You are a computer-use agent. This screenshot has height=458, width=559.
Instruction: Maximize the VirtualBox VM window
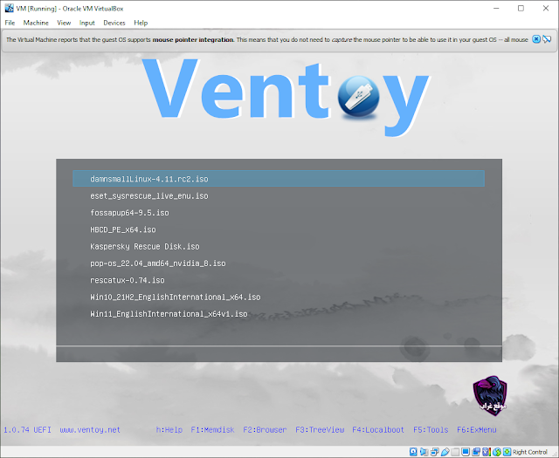[521, 8]
